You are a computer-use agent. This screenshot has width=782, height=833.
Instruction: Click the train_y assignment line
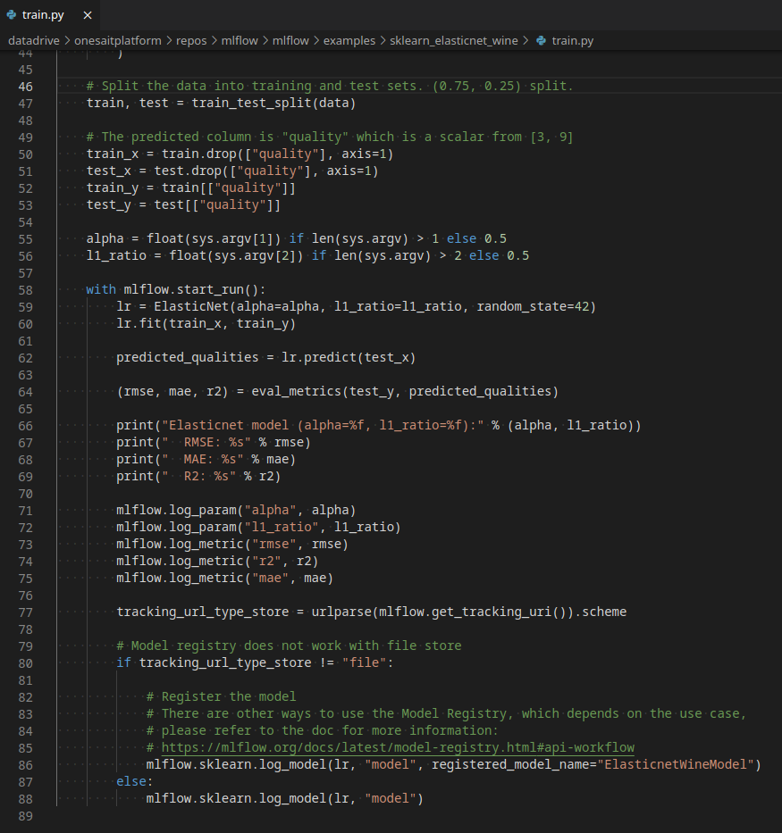[191, 188]
